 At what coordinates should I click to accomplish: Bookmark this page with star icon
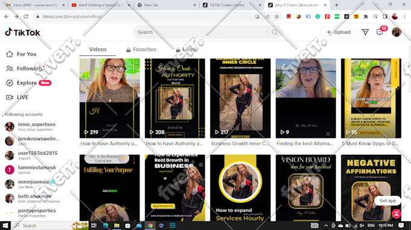coord(277,16)
